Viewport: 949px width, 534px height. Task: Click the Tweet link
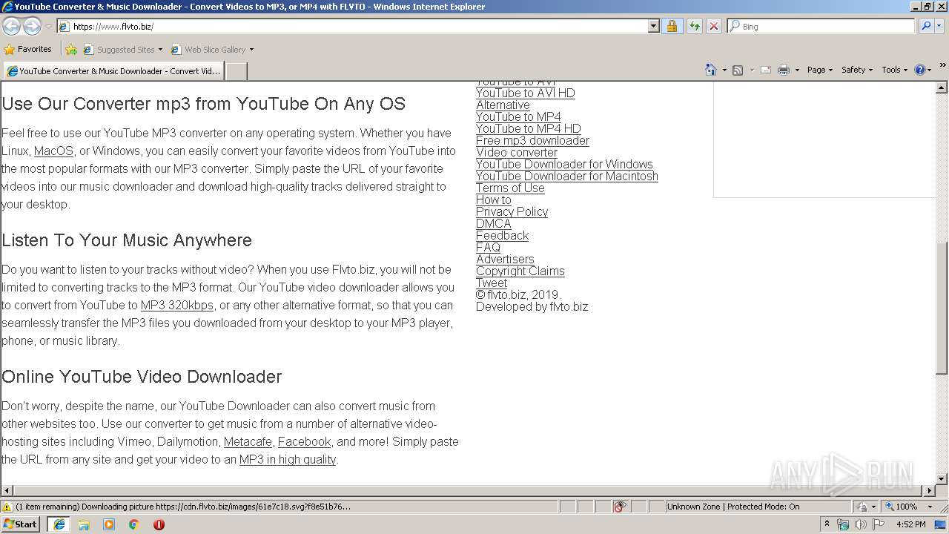(492, 283)
